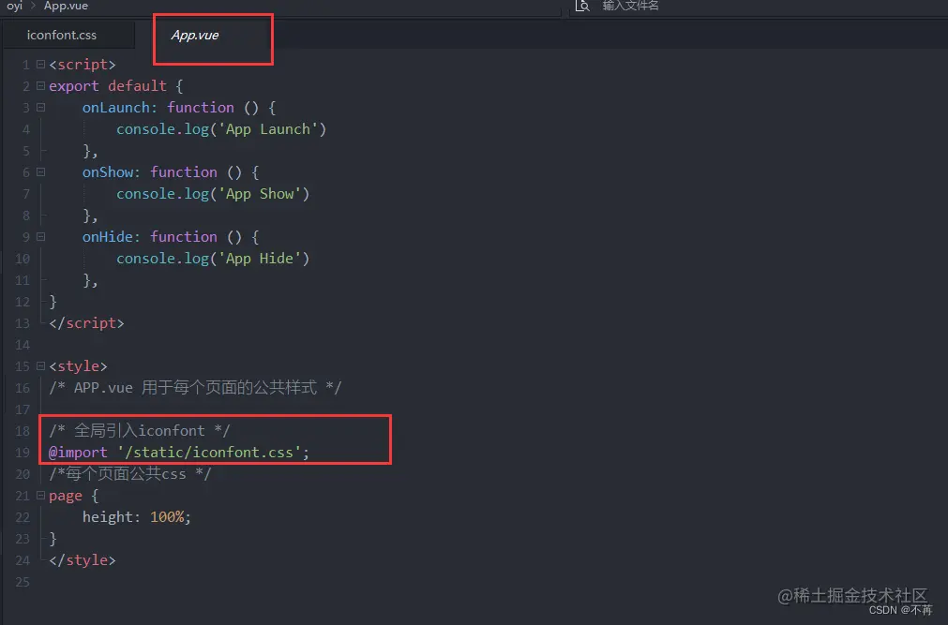Fold the page rule block on line 21
Viewport: 948px width, 625px height.
[40, 496]
